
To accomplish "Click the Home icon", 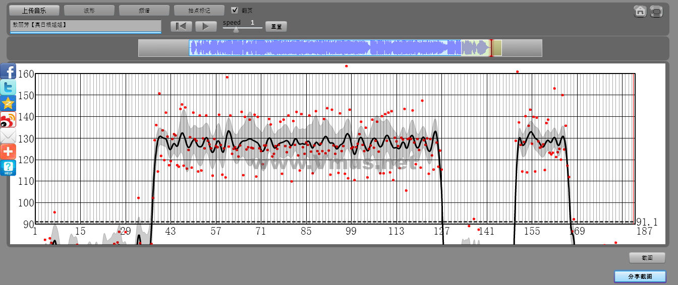I will [x=640, y=11].
